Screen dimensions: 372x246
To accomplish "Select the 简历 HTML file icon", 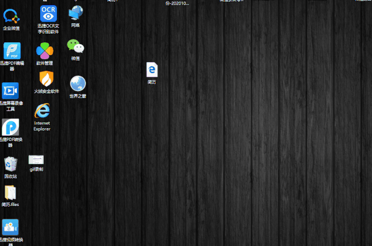I will click(x=152, y=70).
